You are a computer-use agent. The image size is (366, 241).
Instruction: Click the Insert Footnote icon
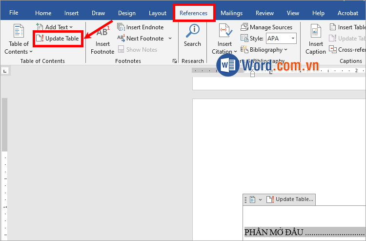click(102, 33)
